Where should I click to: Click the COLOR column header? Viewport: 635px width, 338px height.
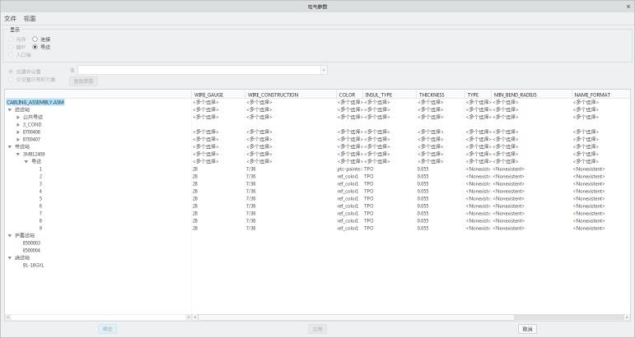348,95
